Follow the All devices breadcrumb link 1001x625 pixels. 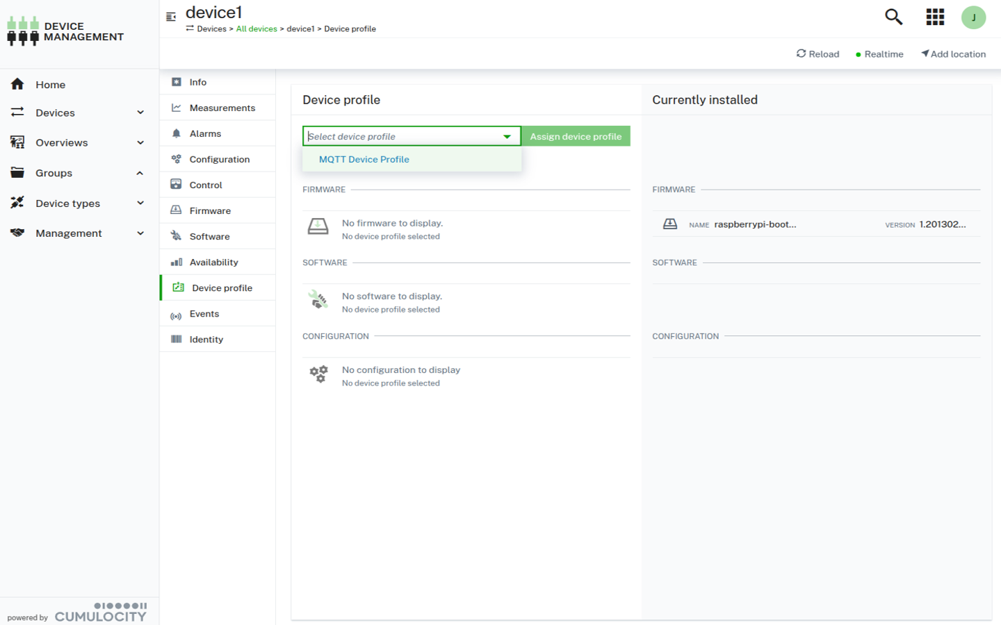coord(257,29)
